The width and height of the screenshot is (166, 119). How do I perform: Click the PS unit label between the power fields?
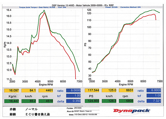91,96
